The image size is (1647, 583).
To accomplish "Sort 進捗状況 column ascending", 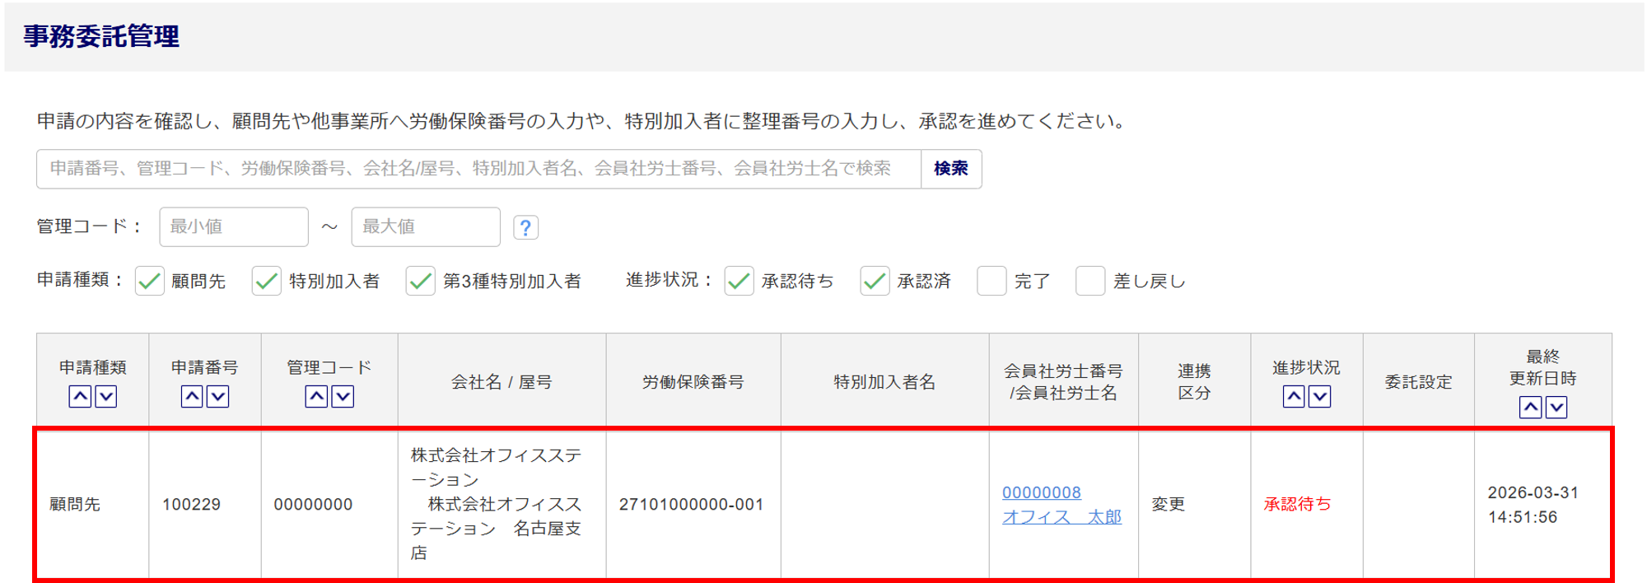I will pos(1294,397).
